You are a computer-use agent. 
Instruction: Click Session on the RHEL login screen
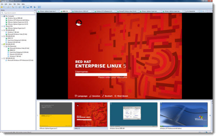(95, 96)
